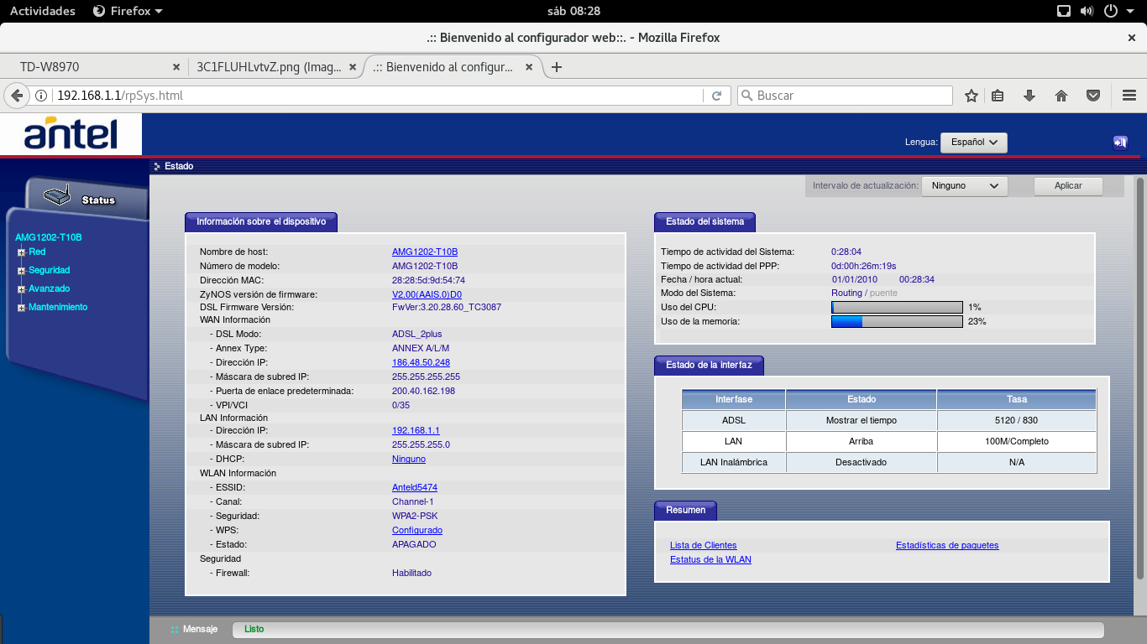
Task: Click the Listo status message
Action: pos(254,629)
